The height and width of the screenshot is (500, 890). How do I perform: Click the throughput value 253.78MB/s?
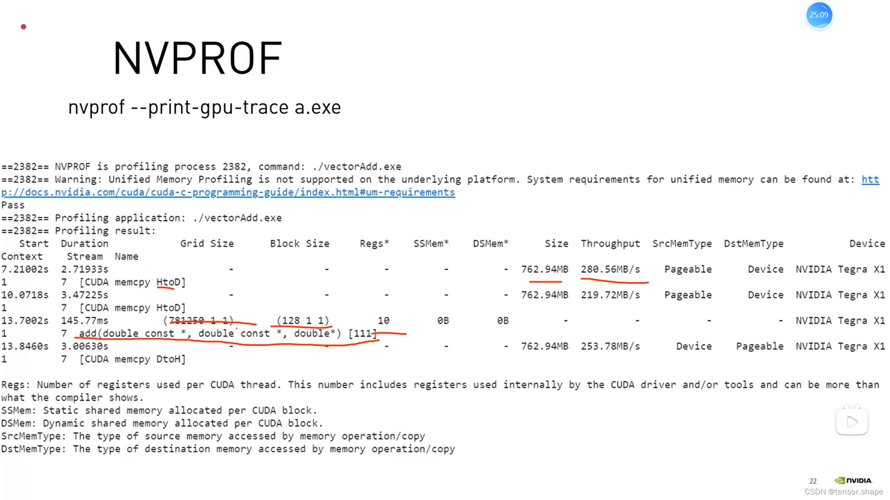[x=610, y=346]
